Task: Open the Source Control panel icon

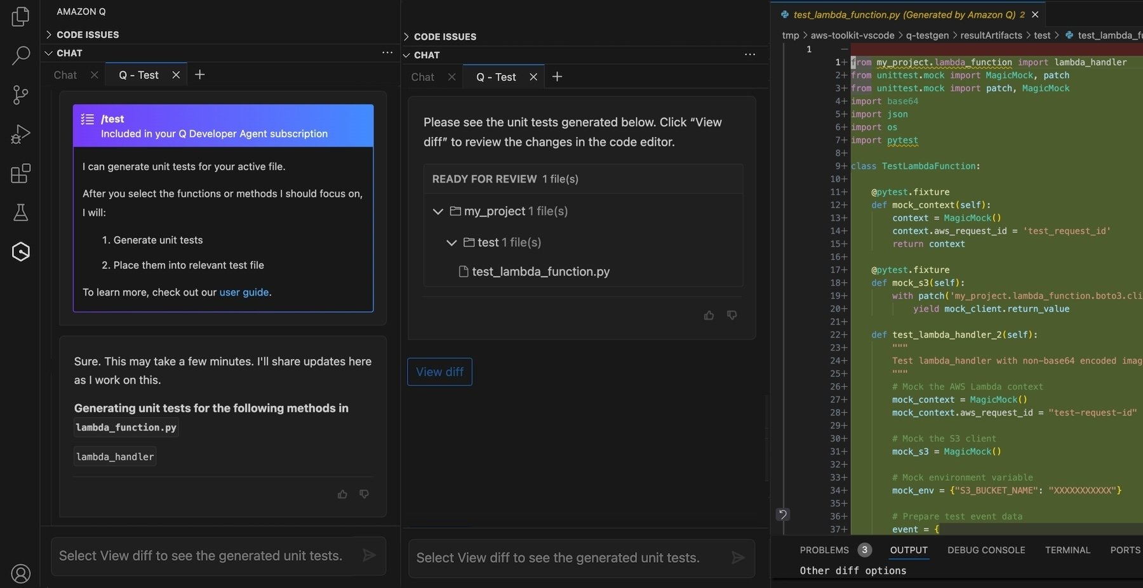Action: pyautogui.click(x=20, y=95)
